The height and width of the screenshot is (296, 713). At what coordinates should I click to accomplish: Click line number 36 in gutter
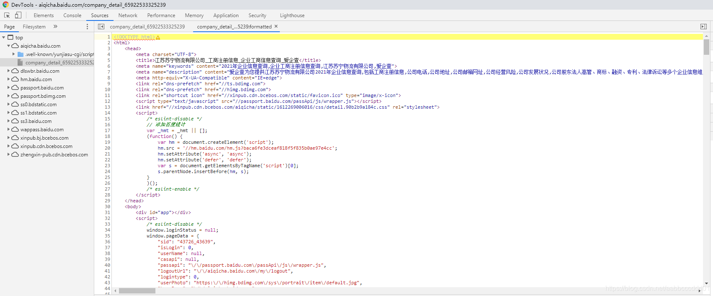click(107, 242)
